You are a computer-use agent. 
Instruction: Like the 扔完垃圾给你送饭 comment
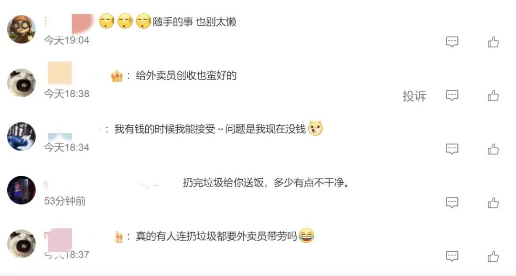point(493,203)
